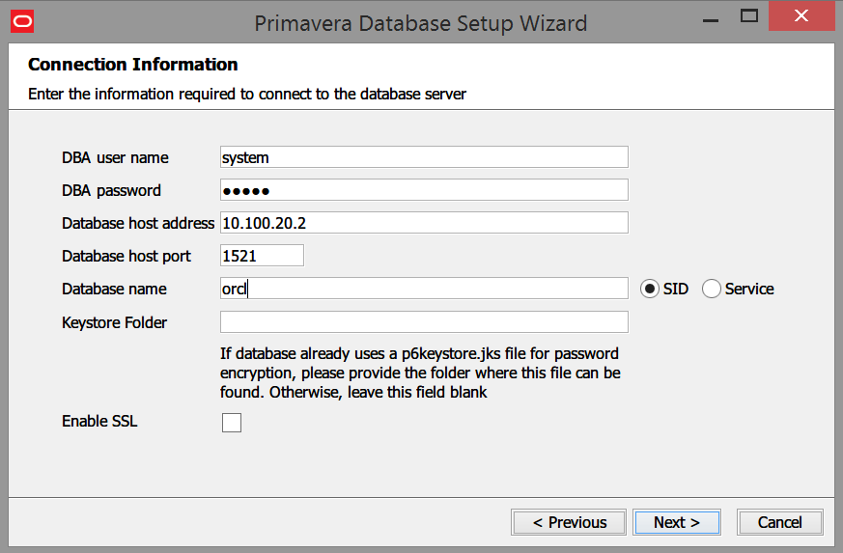Image resolution: width=843 pixels, height=553 pixels.
Task: Click the Keystore Folder input field
Action: [x=424, y=322]
